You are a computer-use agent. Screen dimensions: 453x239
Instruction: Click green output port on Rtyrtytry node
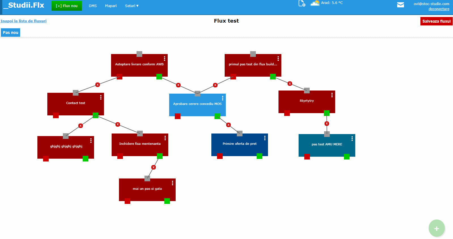(x=327, y=113)
